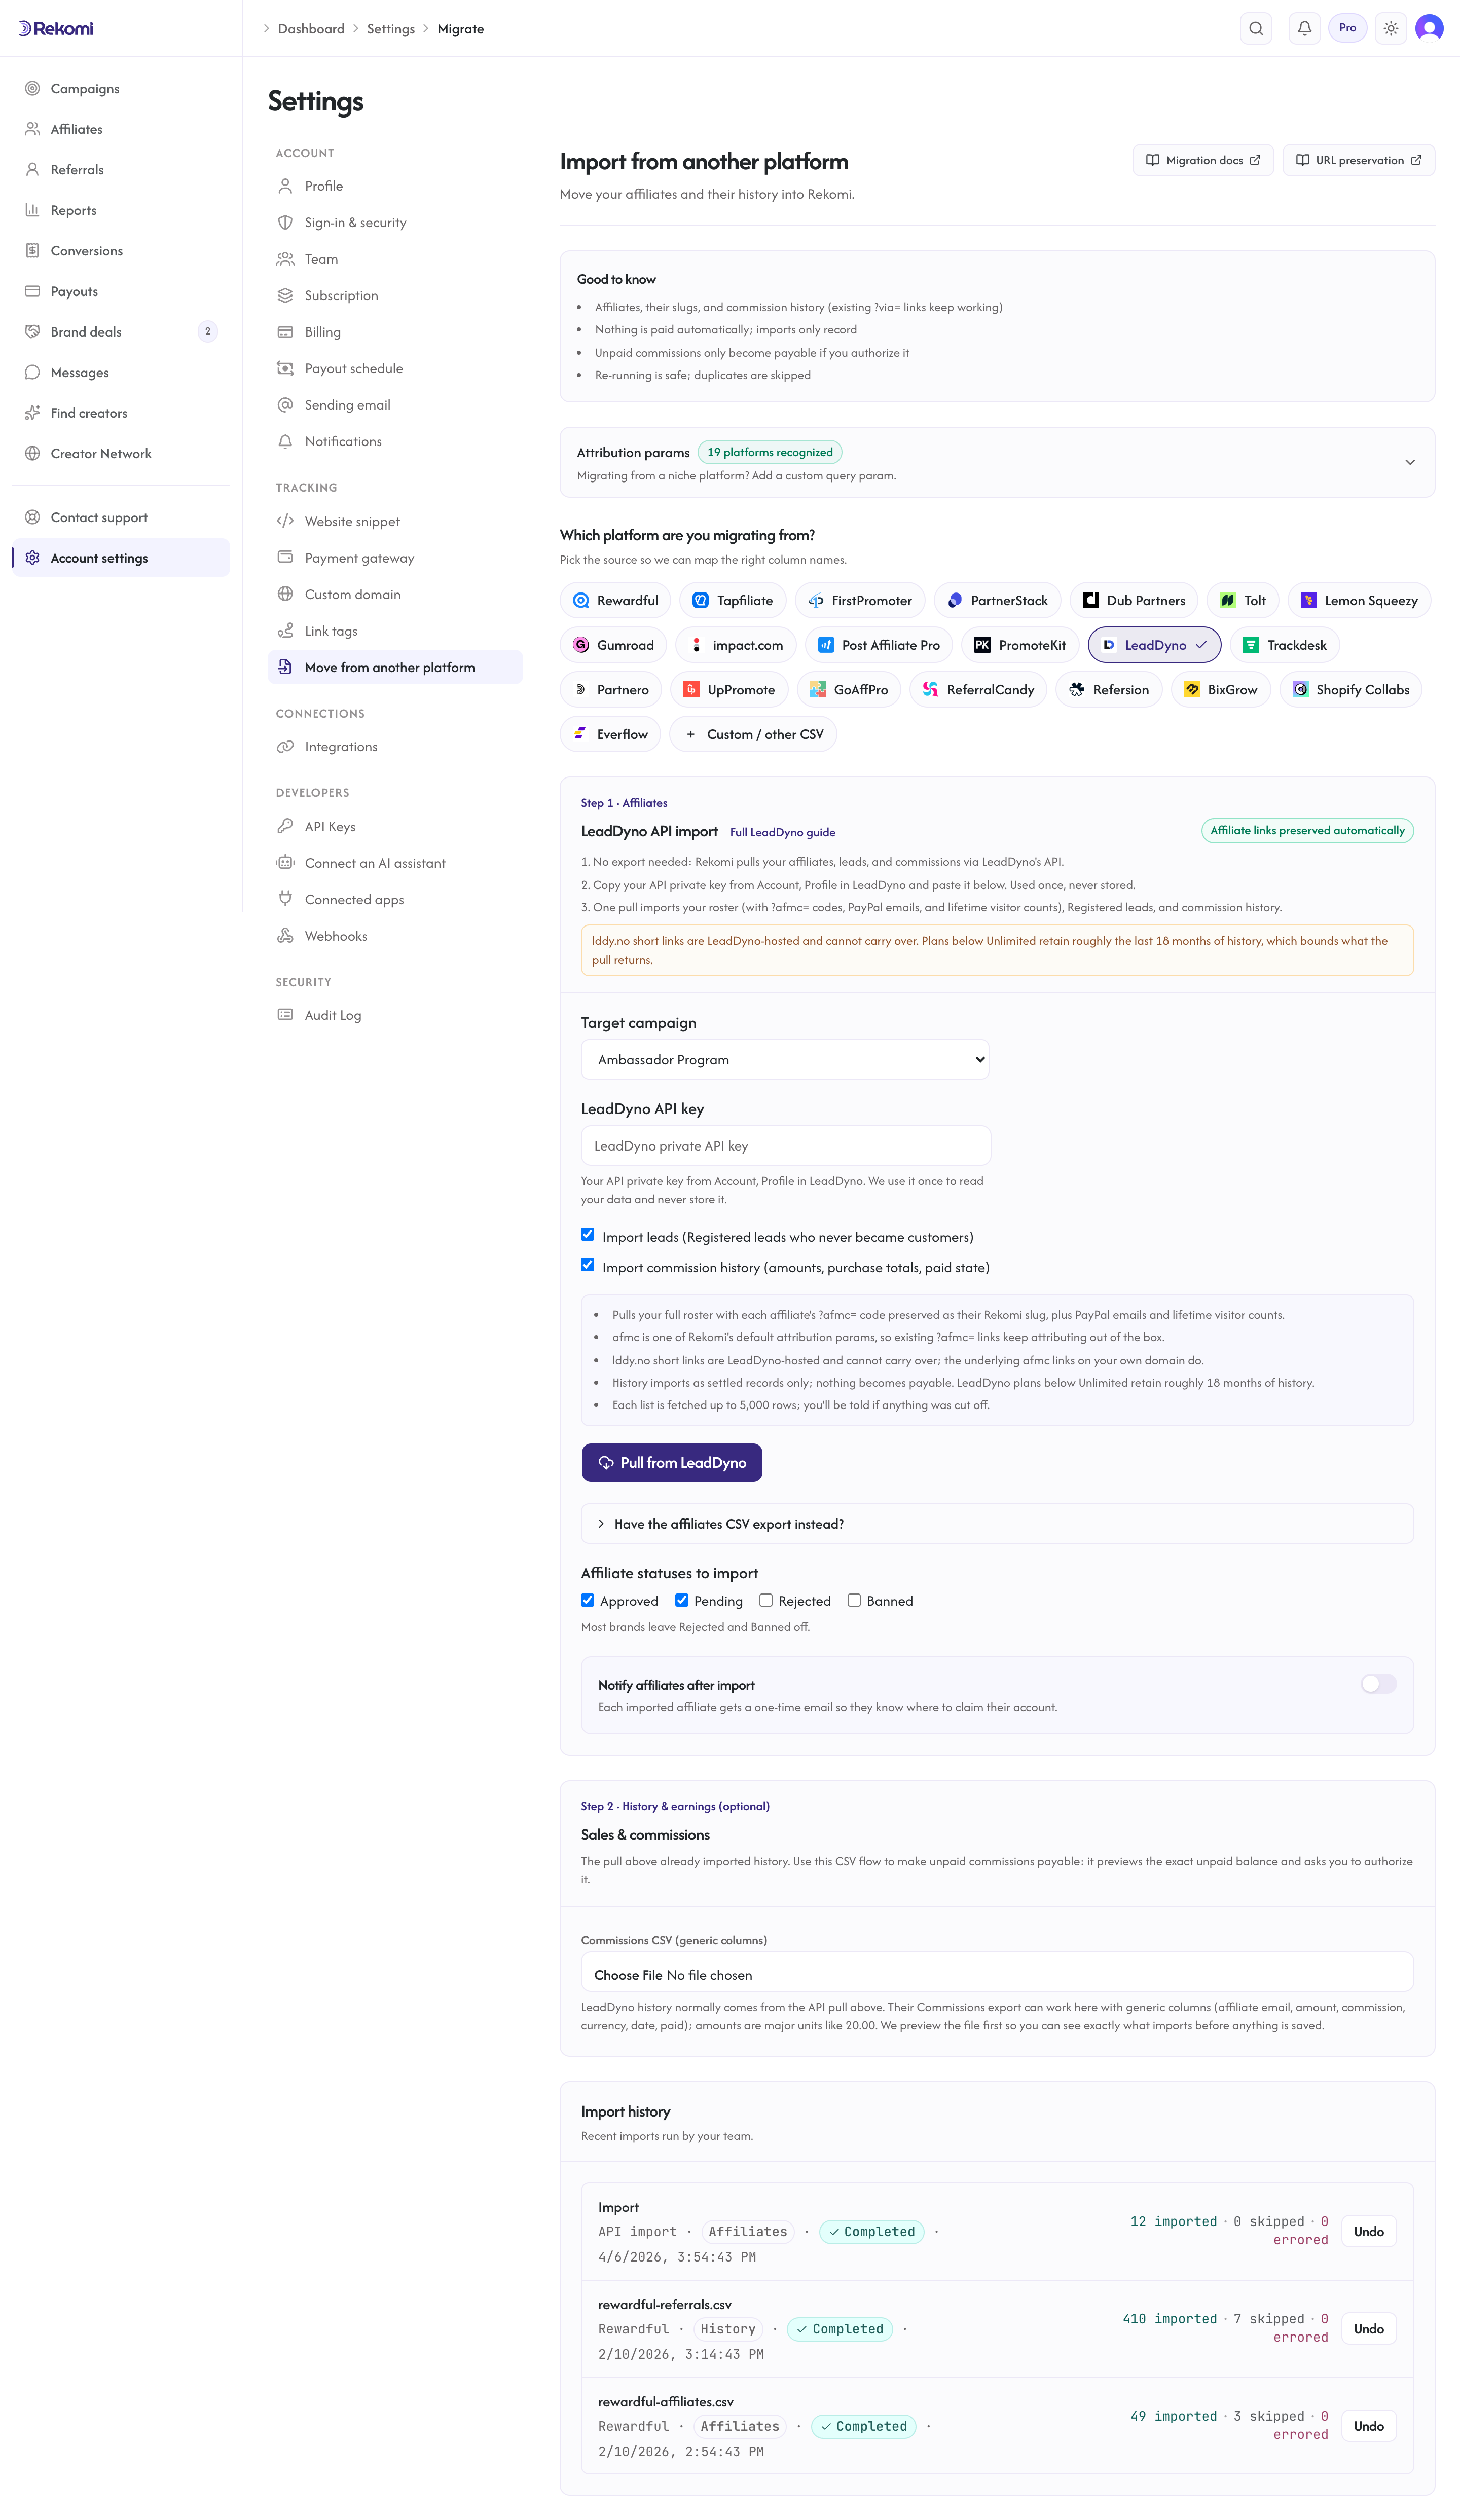Expand the Attribution params chevron

point(1410,462)
